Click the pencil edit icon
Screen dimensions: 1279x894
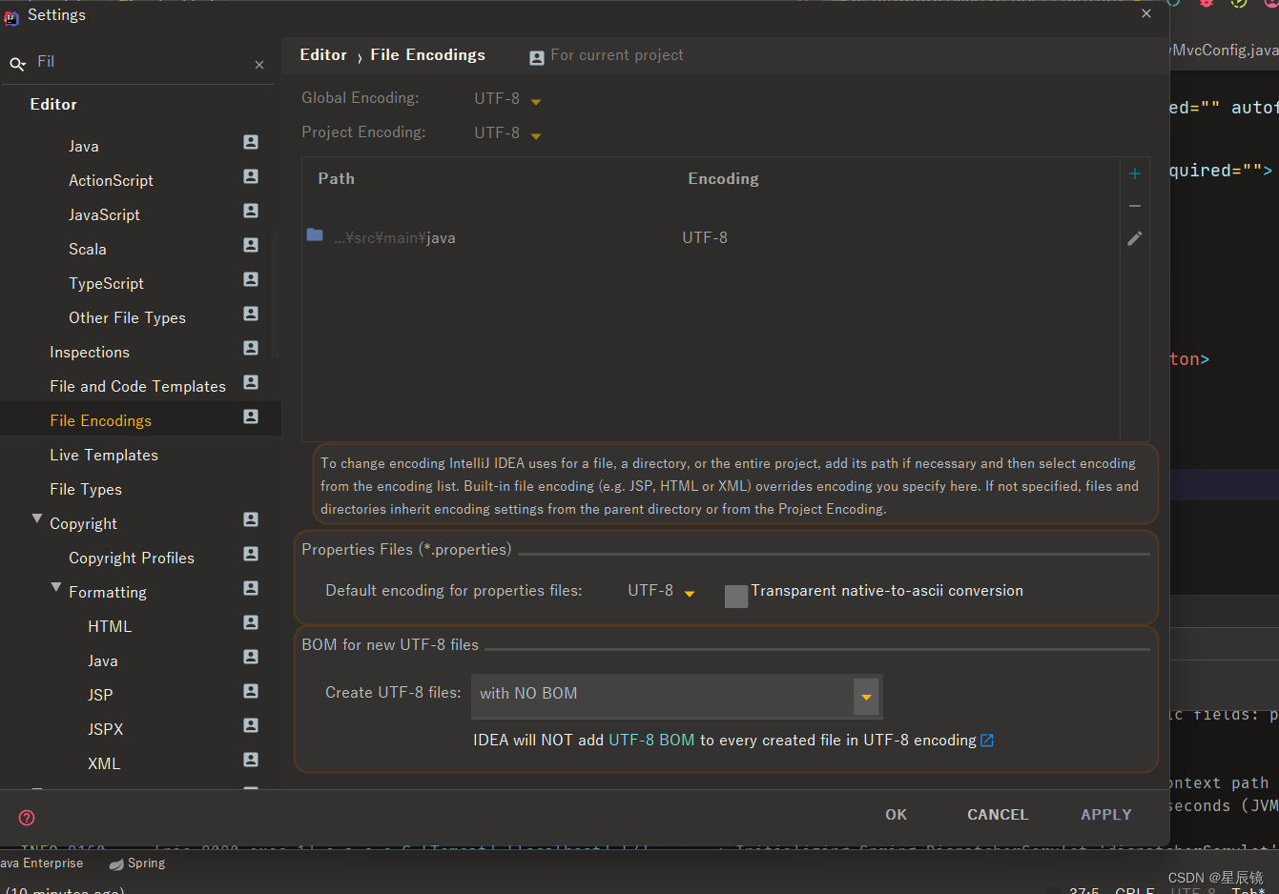click(x=1135, y=238)
